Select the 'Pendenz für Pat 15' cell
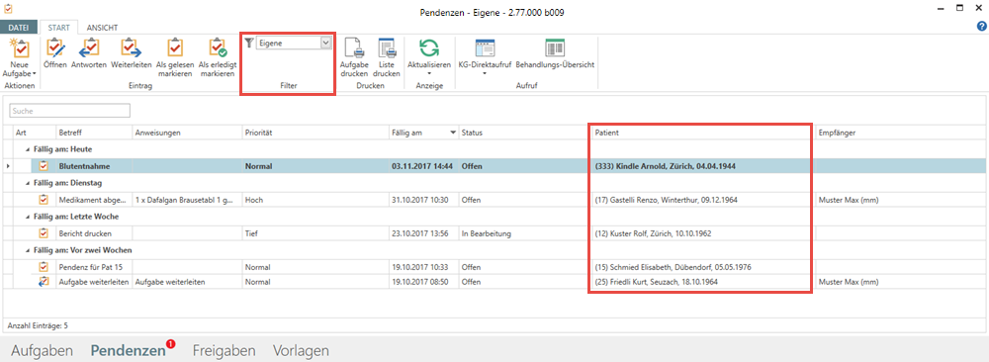The height and width of the screenshot is (362, 989). (94, 267)
